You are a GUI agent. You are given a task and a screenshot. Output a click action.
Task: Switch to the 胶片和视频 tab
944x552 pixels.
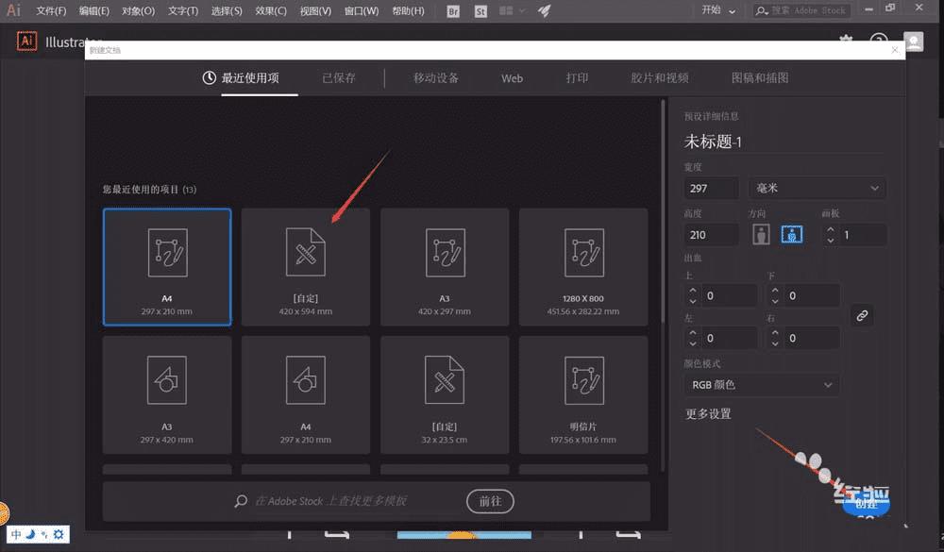coord(660,78)
